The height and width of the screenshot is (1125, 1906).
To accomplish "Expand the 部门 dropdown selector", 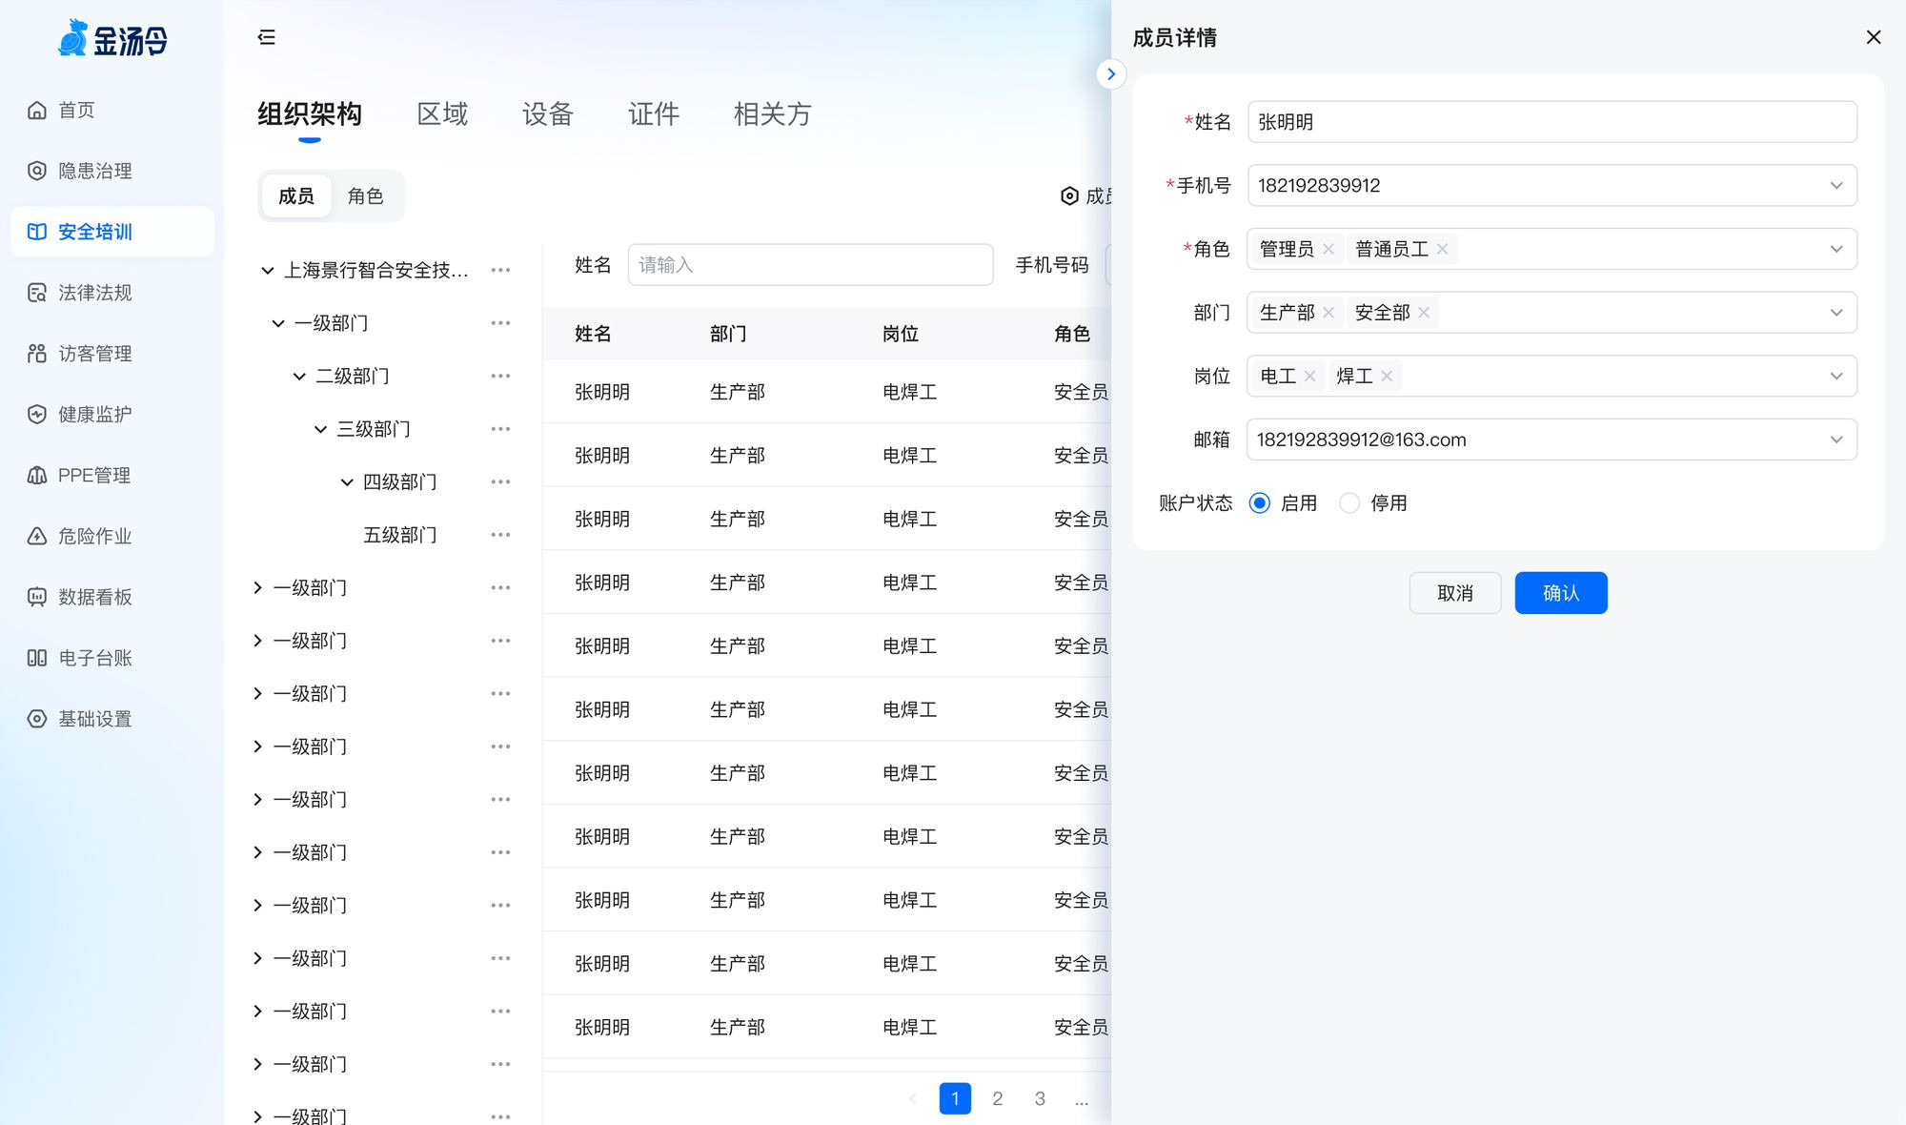I will [1835, 313].
